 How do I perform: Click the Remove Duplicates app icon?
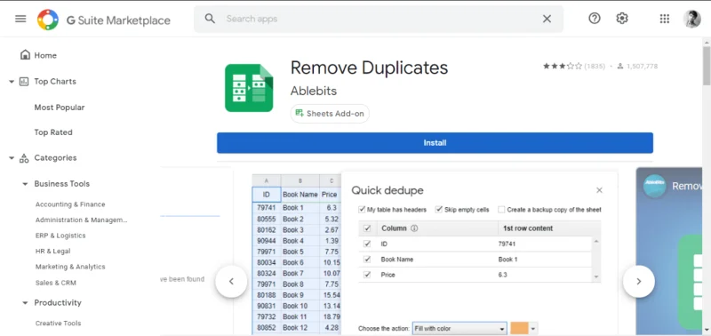[249, 88]
